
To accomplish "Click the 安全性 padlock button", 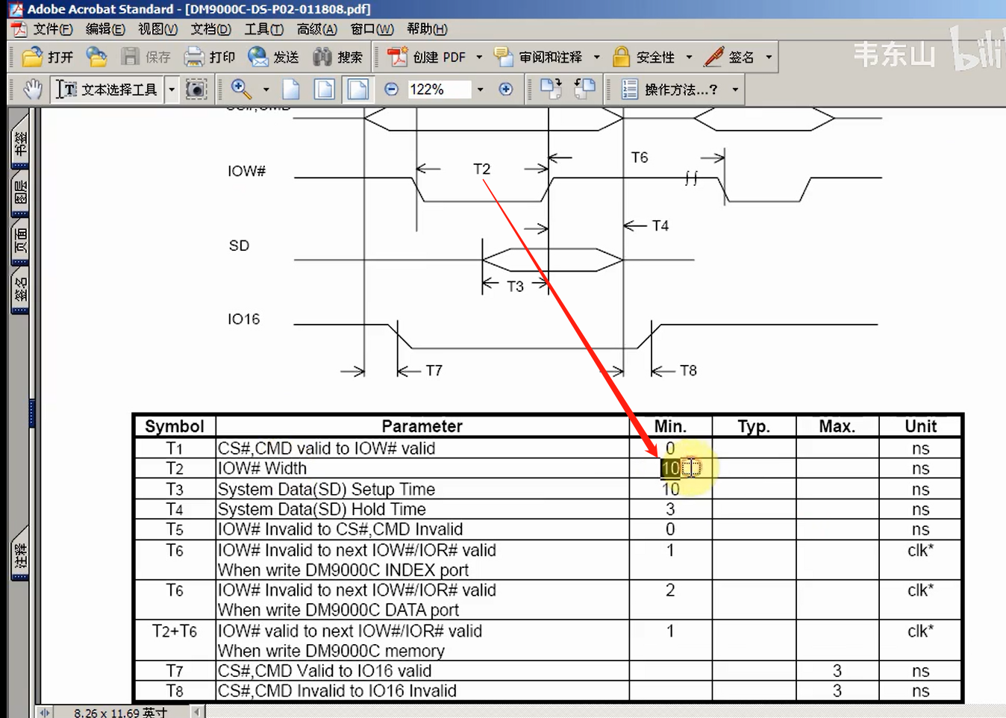I will tap(643, 57).
